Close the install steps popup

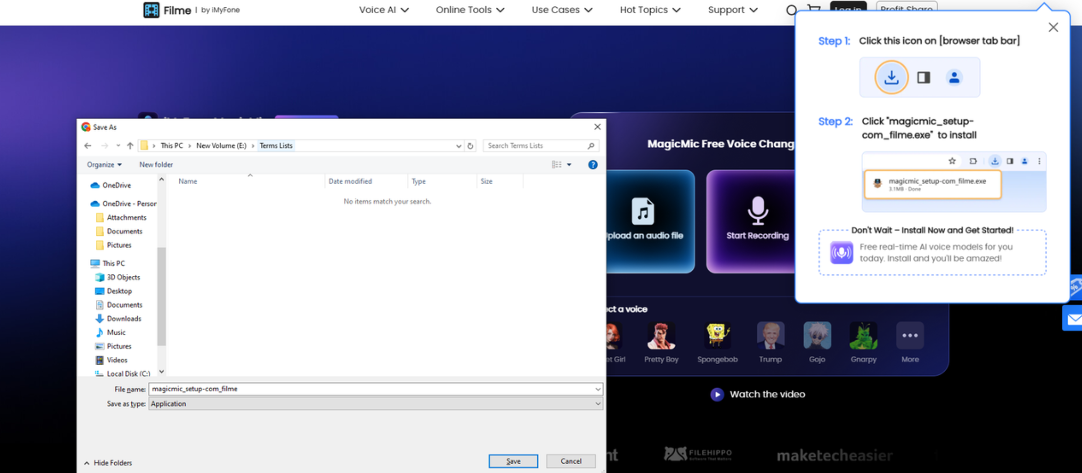tap(1053, 27)
